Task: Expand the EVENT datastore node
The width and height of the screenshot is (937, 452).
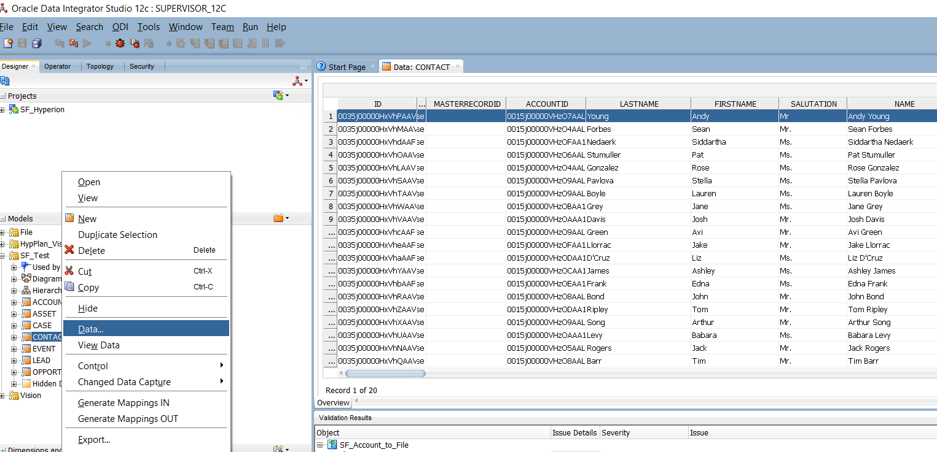Action: [x=14, y=349]
